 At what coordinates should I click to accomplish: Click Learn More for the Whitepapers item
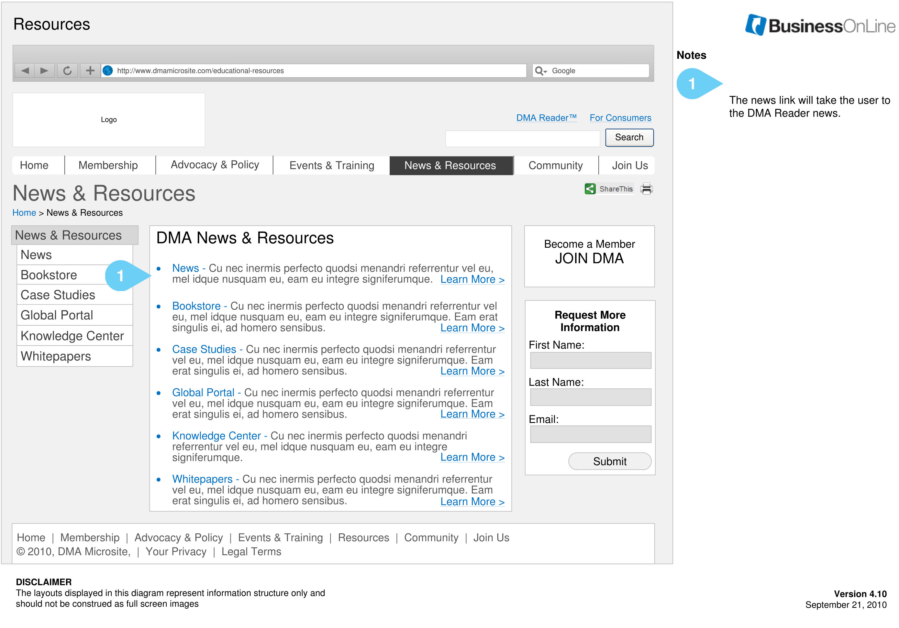pyautogui.click(x=472, y=502)
